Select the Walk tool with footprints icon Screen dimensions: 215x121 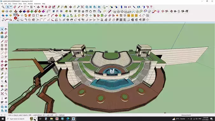[2, 102]
